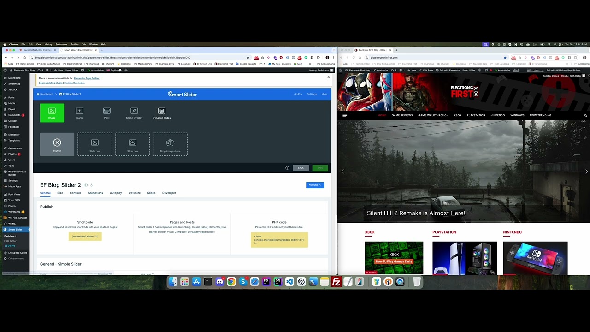Open Elementor in WordPress sidebar

tap(15, 135)
